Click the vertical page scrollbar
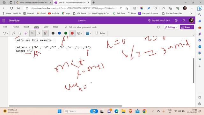This screenshot has width=204, height=115. pyautogui.click(x=193, y=70)
